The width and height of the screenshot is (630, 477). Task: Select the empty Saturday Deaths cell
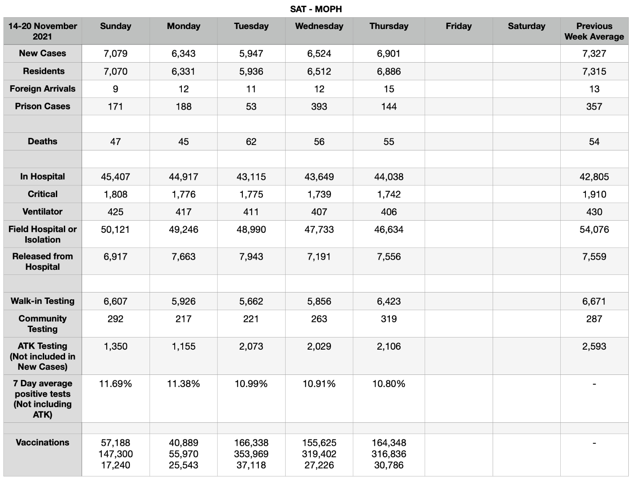527,142
